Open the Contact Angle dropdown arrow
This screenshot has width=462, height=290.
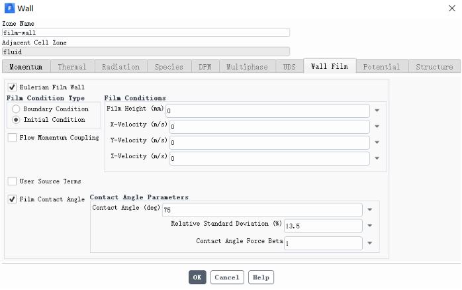pyautogui.click(x=370, y=210)
